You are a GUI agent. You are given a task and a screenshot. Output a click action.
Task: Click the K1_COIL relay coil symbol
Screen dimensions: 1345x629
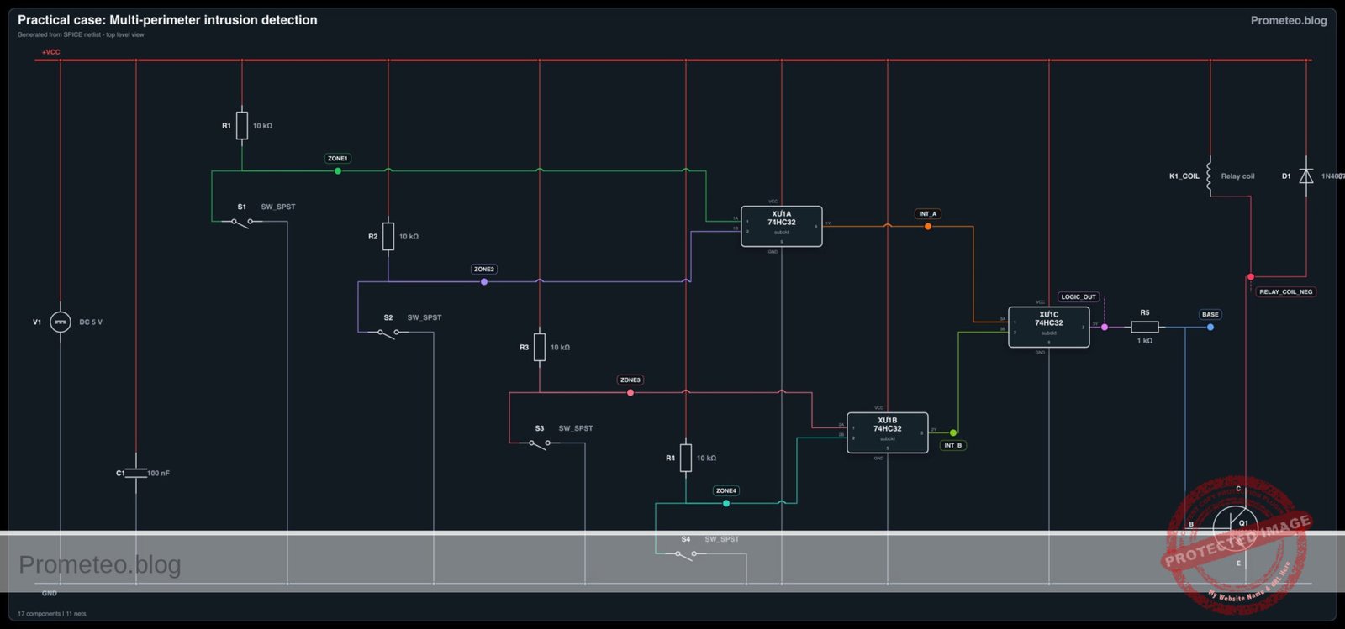1209,176
